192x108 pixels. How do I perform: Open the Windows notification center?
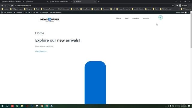click(189, 106)
